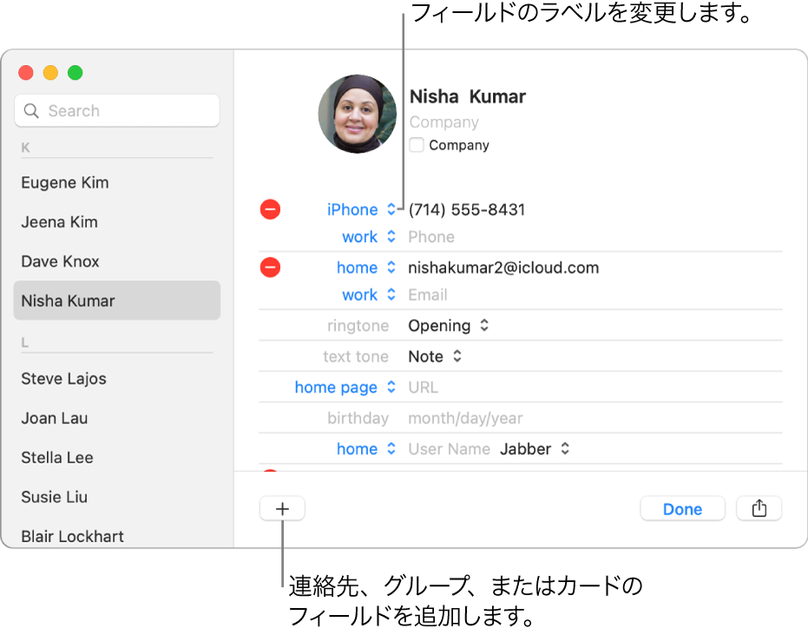Open the Opening ringtone popup
The width and height of the screenshot is (808, 635).
click(449, 325)
